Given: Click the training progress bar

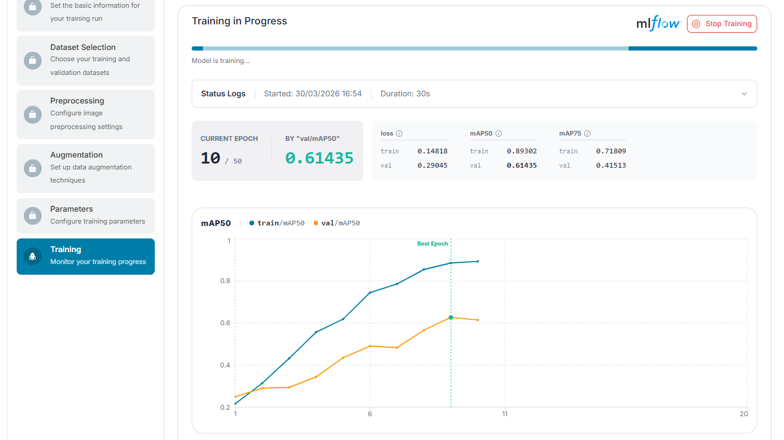Looking at the screenshot, I should tap(474, 49).
